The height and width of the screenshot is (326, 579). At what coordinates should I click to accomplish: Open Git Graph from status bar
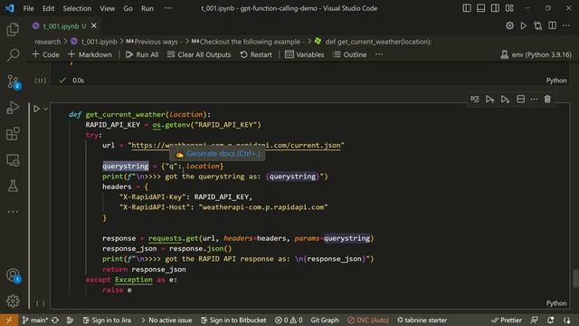(325, 320)
